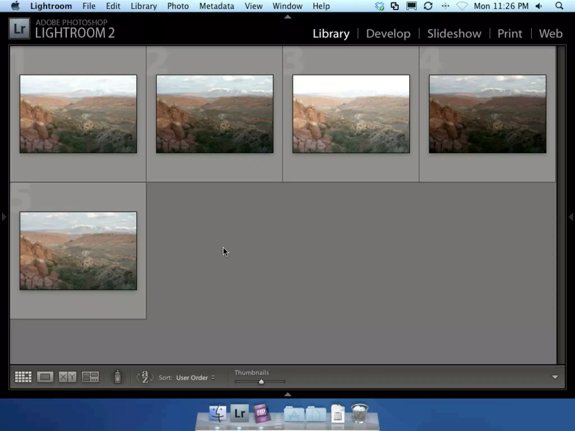Click the Lightroom icon in dock
Viewport: 575px width, 431px height.
239,413
